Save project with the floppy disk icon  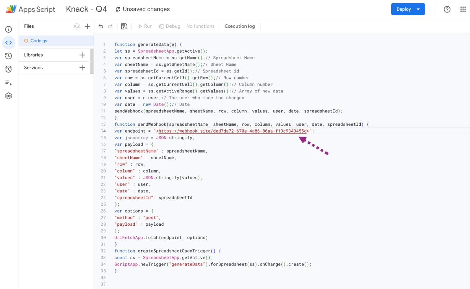124,26
